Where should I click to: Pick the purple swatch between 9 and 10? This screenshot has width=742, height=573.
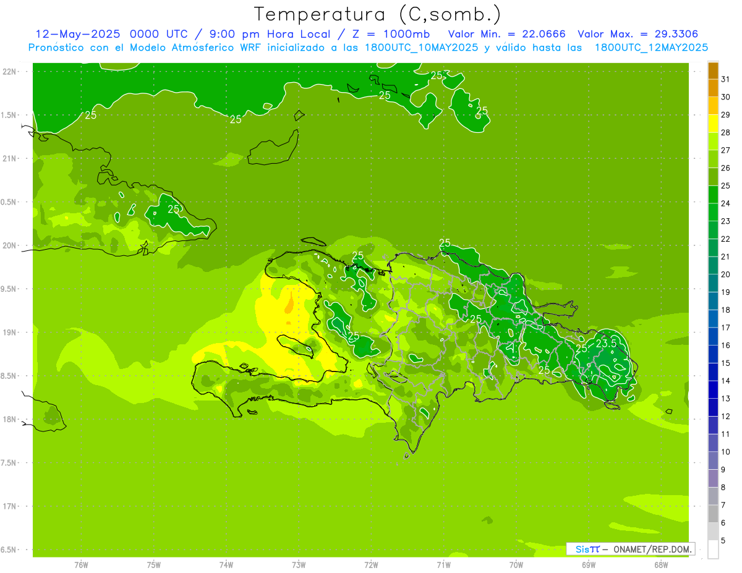click(x=713, y=461)
